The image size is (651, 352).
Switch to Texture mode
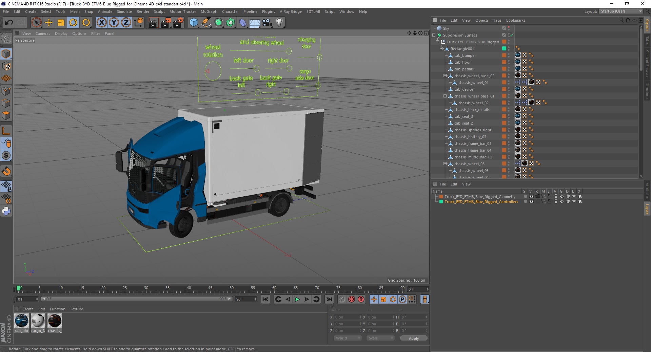(6, 66)
